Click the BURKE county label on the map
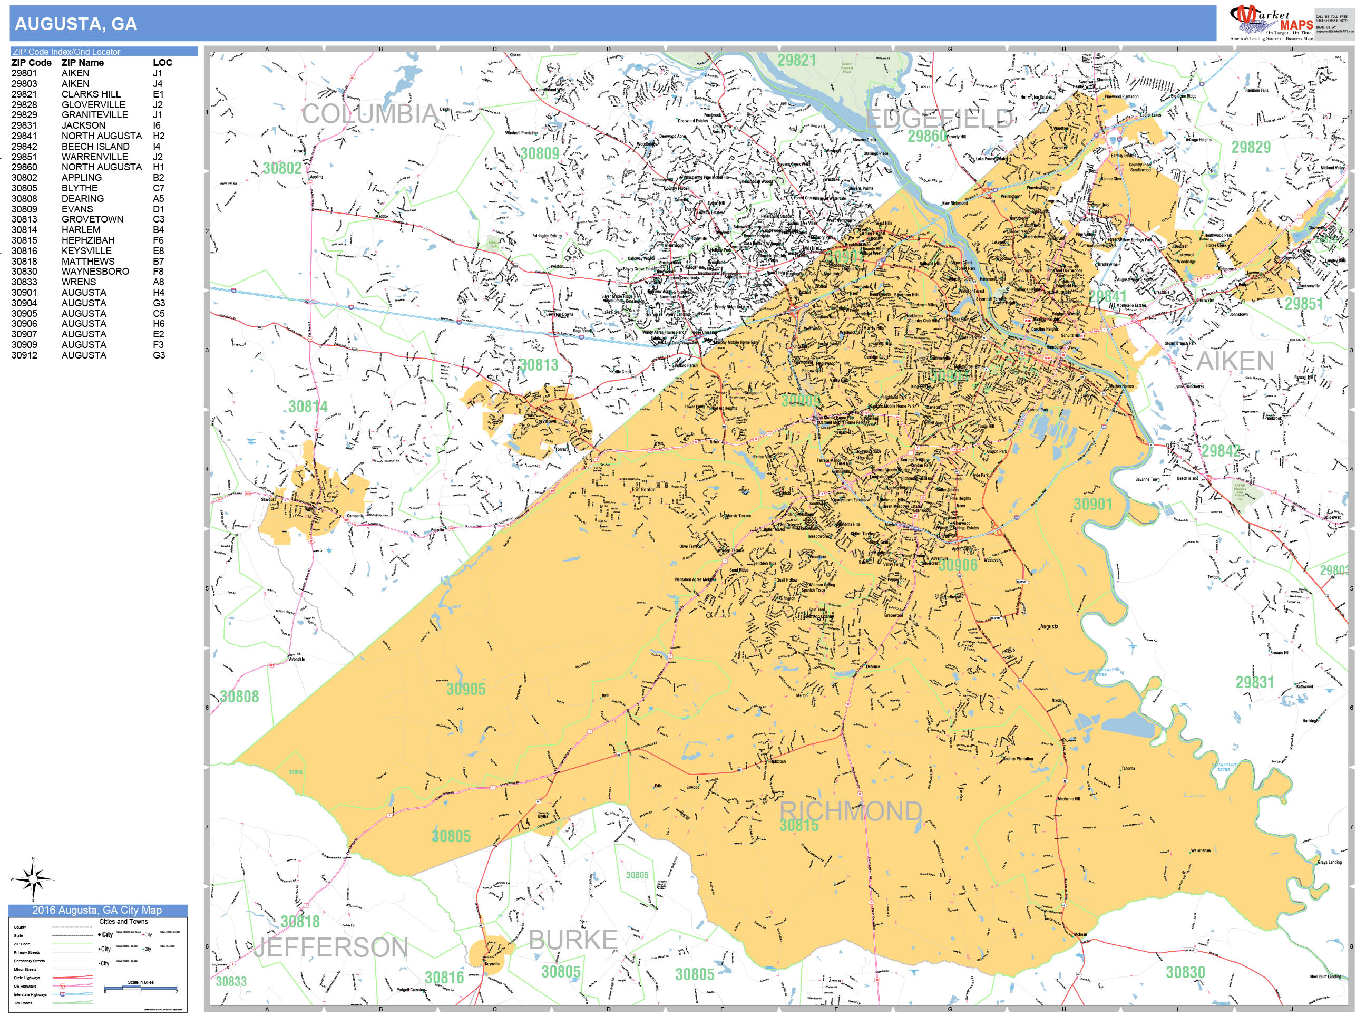 (573, 940)
